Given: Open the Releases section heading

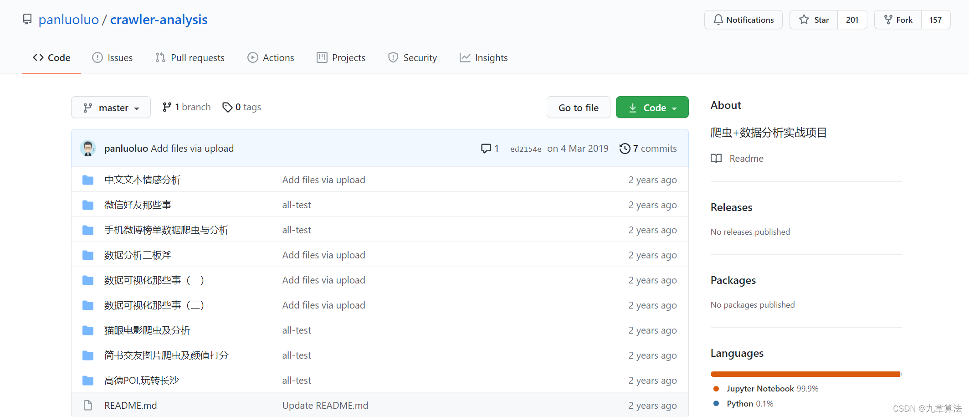Looking at the screenshot, I should [x=732, y=207].
